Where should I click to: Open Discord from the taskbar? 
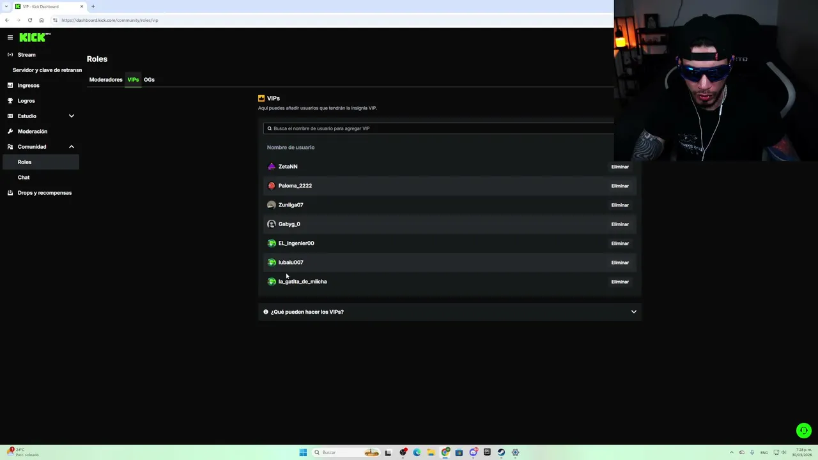tap(473, 452)
